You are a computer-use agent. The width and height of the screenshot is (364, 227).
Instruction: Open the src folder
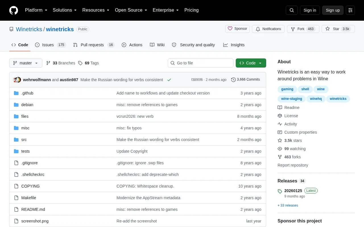point(24,140)
